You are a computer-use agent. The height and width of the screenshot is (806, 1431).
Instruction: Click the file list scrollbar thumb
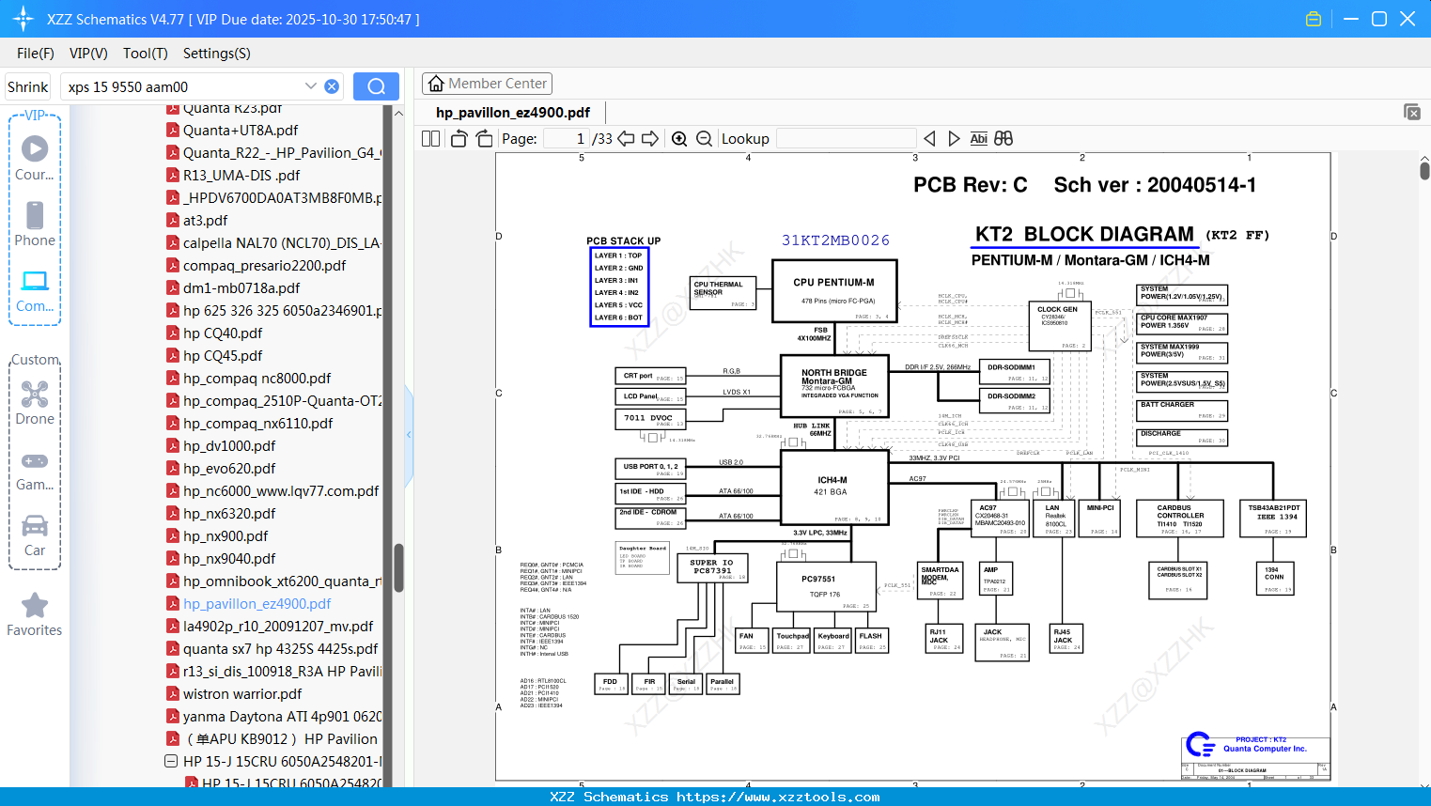tap(398, 567)
